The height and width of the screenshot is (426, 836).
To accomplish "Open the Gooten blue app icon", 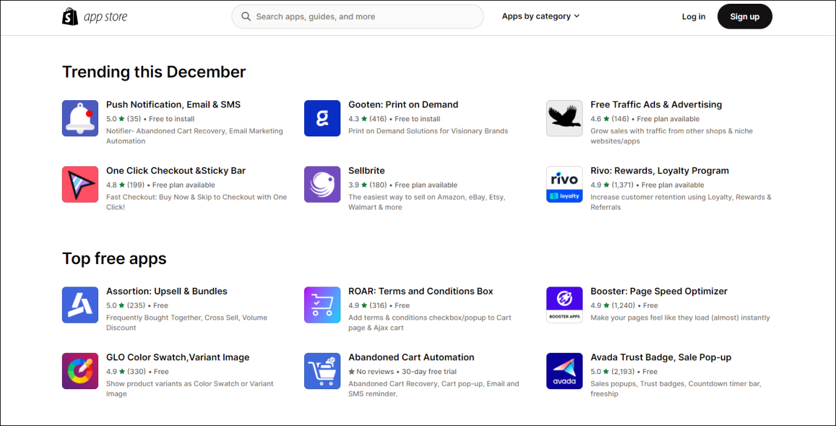I will point(322,118).
